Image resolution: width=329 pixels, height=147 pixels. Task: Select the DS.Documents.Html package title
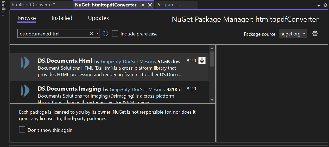65,61
